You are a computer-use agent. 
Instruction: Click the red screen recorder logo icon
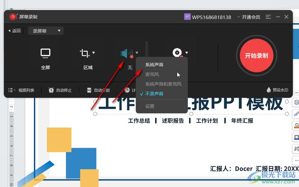(x=13, y=17)
